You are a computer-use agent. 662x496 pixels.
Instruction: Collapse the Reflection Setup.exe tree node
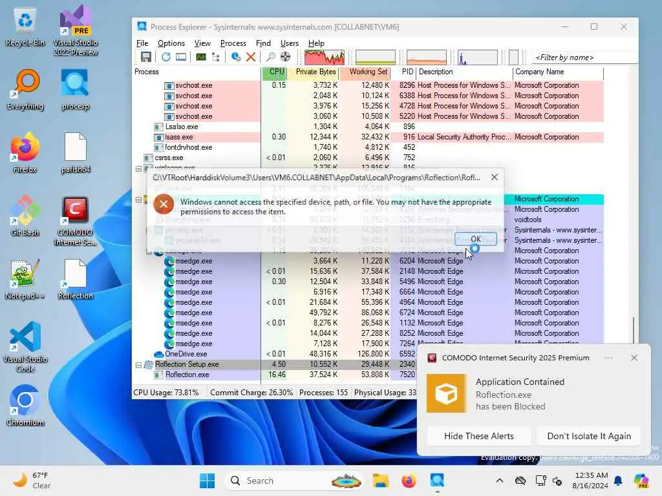[138, 365]
